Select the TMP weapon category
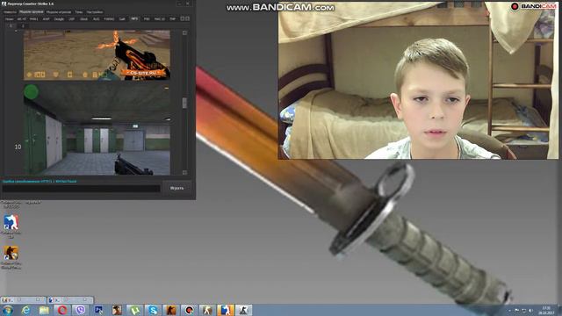The width and height of the screenshot is (562, 316). click(x=172, y=19)
